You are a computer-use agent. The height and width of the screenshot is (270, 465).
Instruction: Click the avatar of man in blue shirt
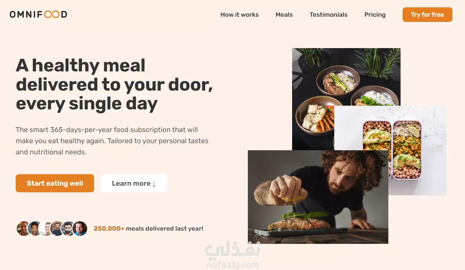80,229
